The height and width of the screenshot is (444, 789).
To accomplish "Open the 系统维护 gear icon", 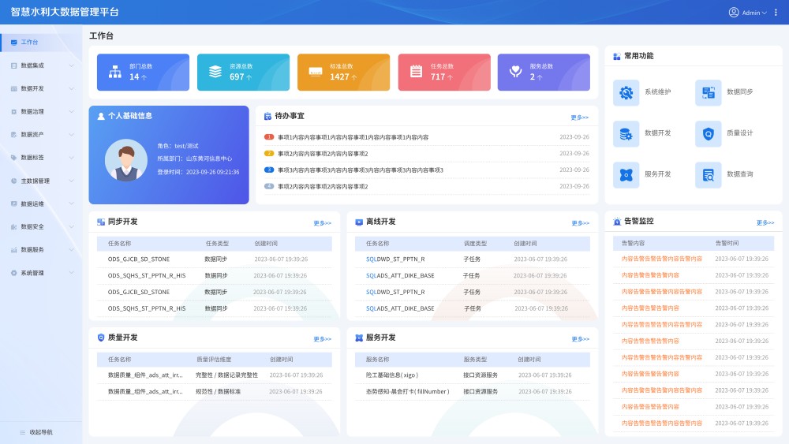I will [x=626, y=92].
